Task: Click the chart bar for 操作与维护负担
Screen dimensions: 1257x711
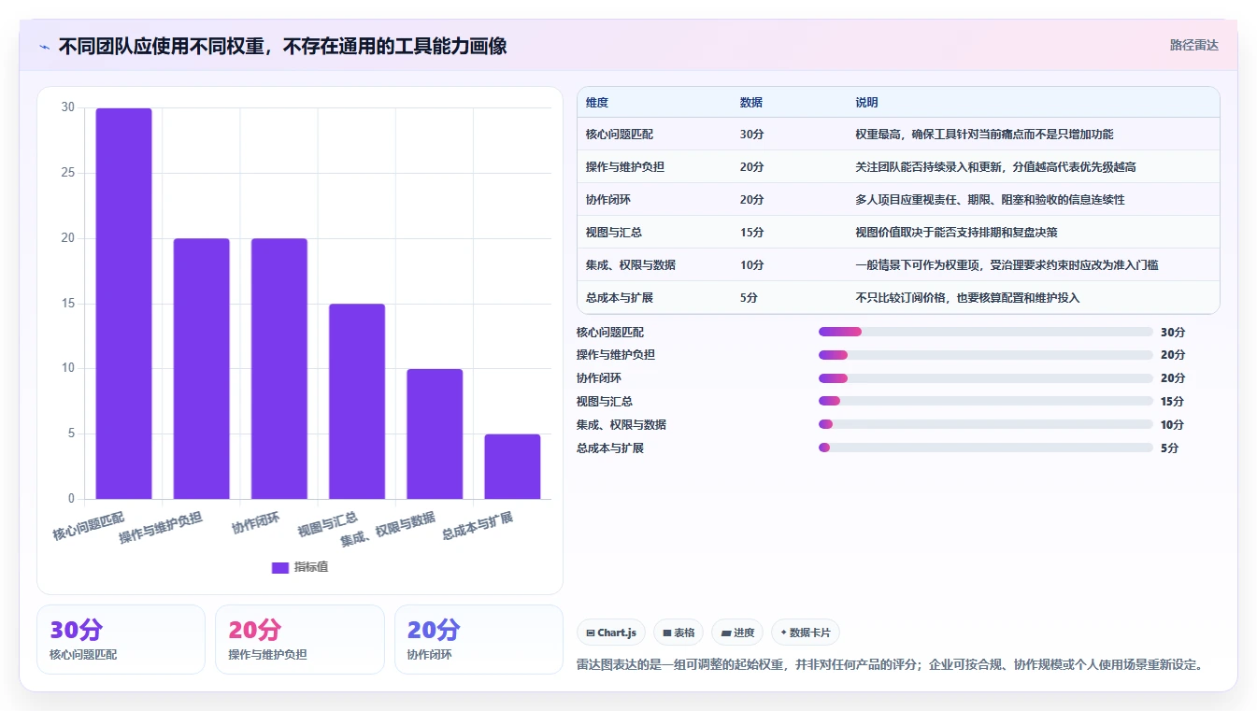Action: pos(201,369)
